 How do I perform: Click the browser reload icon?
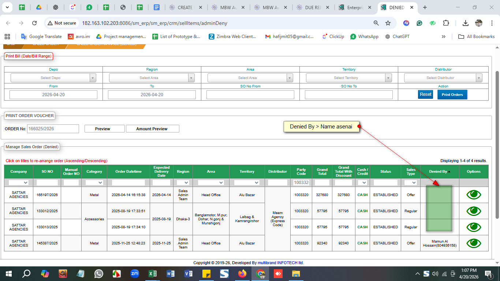(x=34, y=23)
